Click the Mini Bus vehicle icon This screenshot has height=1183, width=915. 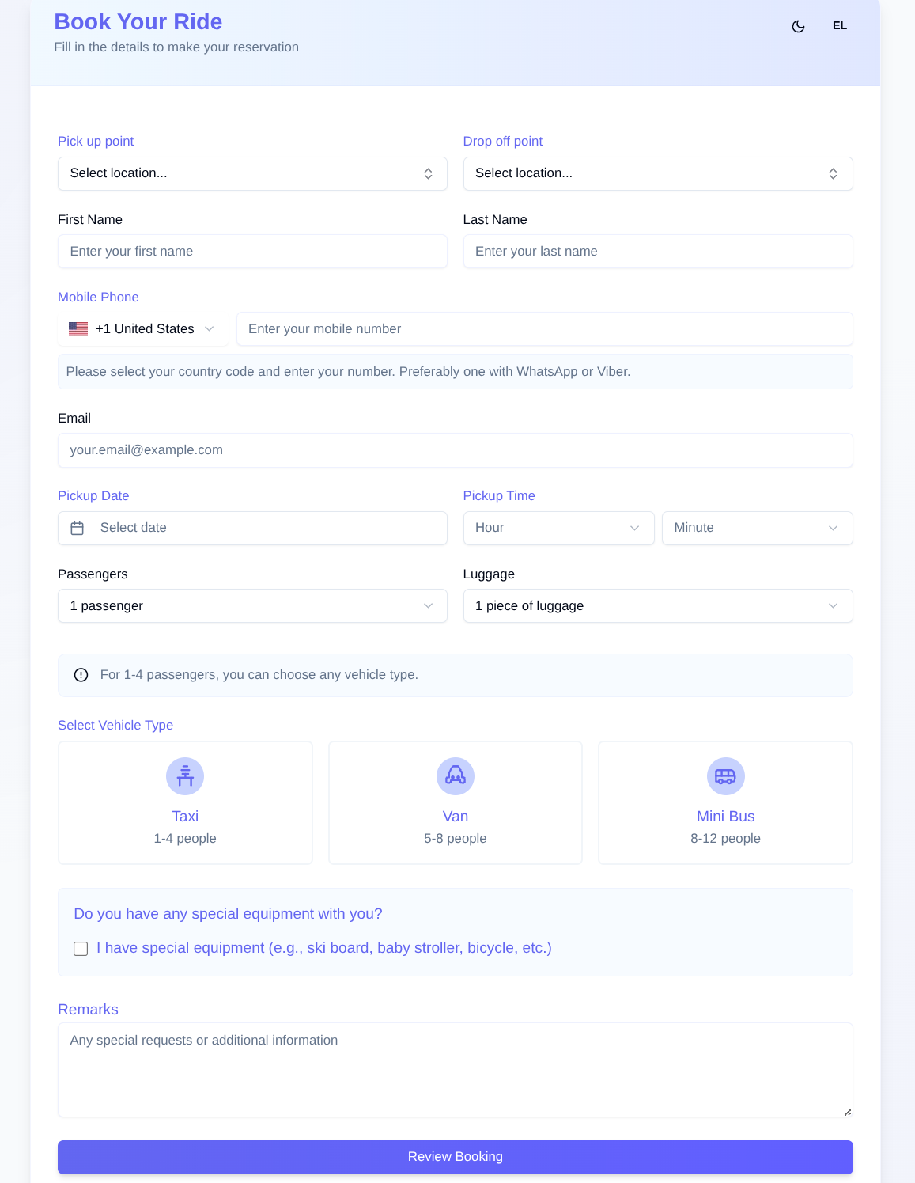pyautogui.click(x=725, y=776)
